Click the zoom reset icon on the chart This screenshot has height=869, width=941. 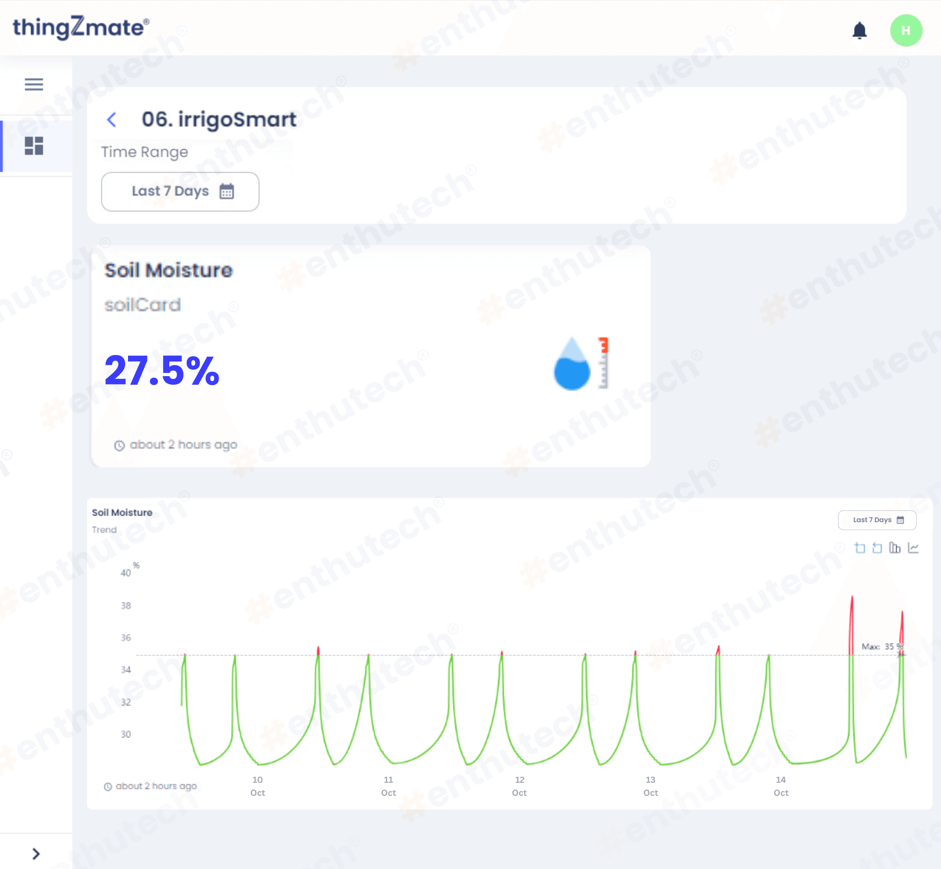877,548
